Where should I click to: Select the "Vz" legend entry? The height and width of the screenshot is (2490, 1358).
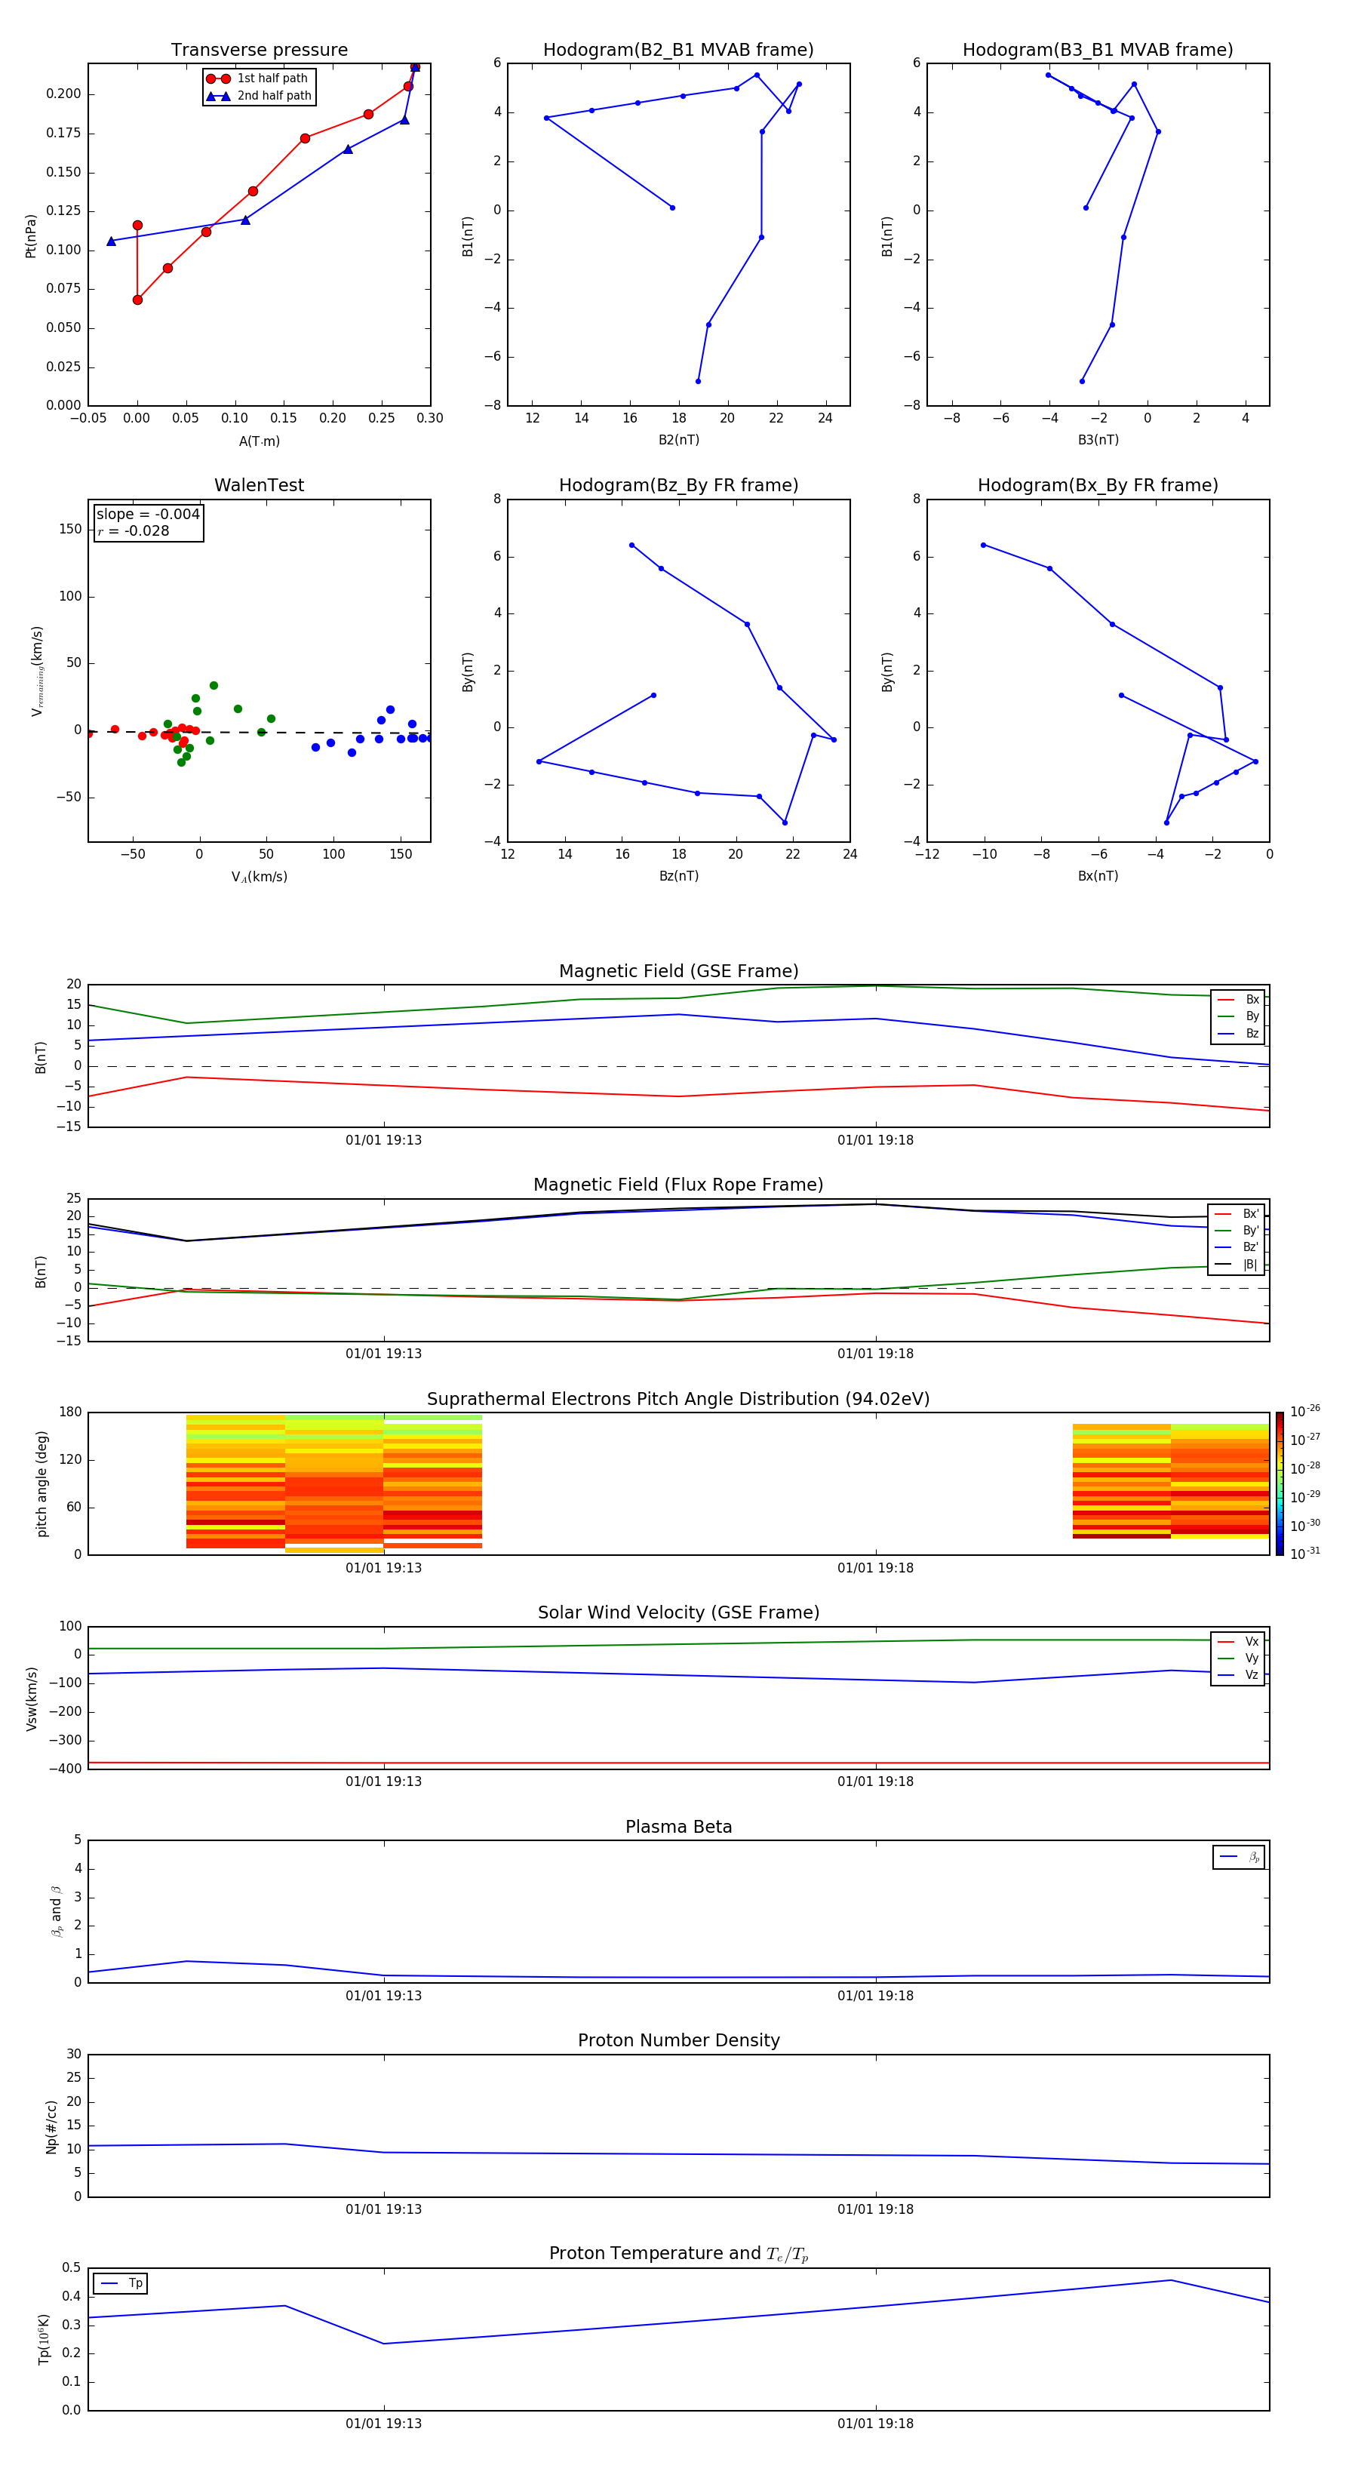tap(1238, 1675)
